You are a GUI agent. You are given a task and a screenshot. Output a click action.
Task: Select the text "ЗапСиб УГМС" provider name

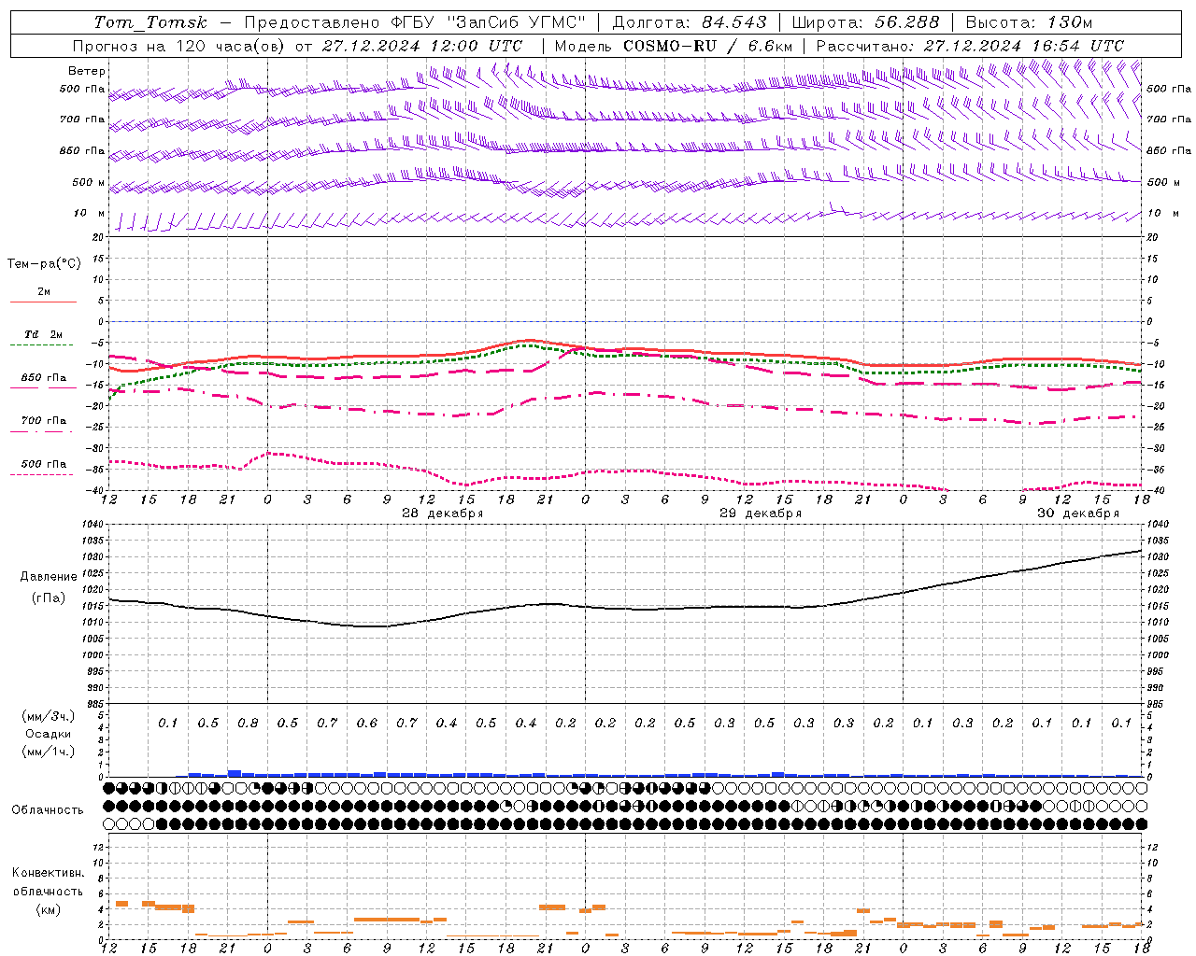pyautogui.click(x=517, y=22)
